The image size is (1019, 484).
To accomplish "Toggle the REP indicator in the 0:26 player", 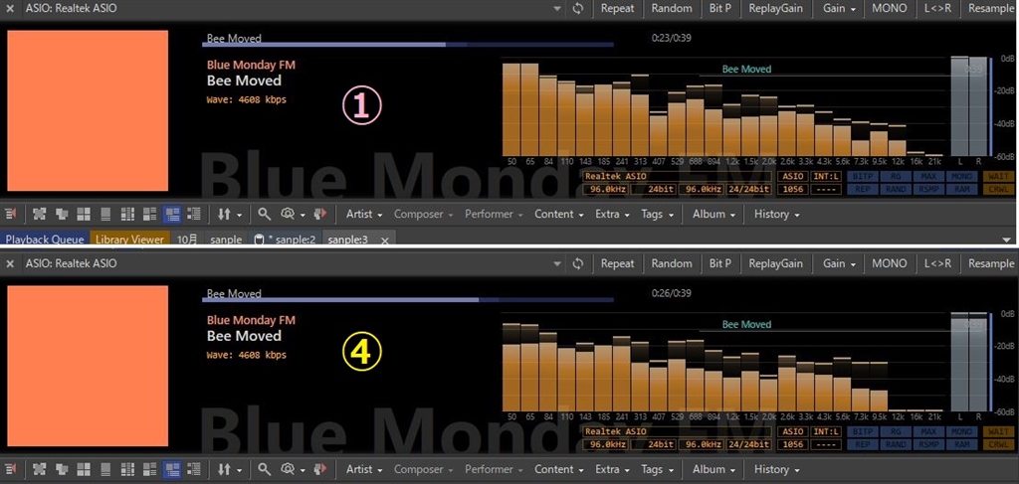I will point(863,444).
